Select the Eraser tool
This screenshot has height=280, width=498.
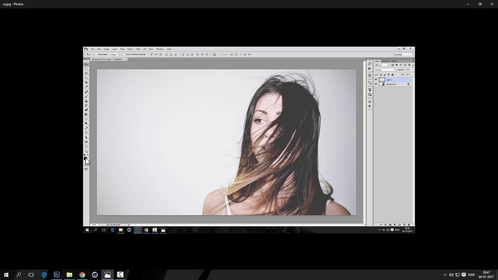86,110
